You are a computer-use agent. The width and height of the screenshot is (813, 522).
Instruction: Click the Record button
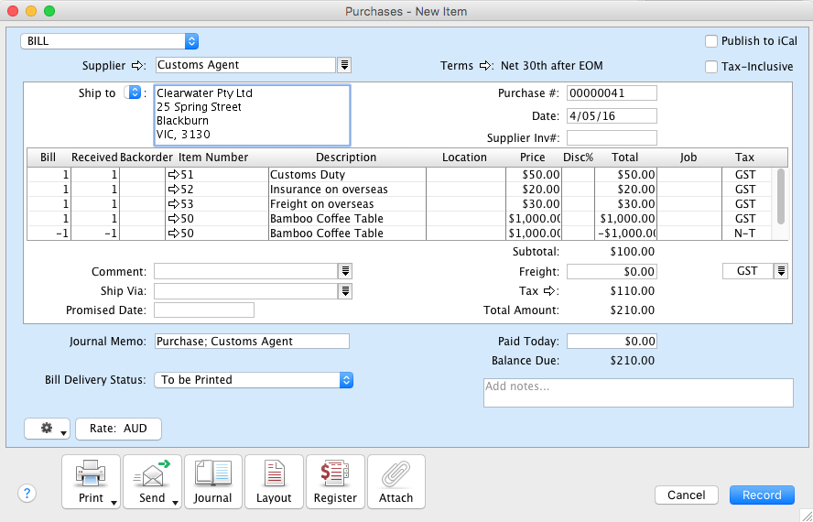[762, 495]
